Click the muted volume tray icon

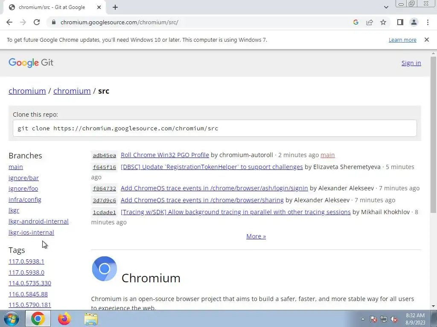[394, 319]
